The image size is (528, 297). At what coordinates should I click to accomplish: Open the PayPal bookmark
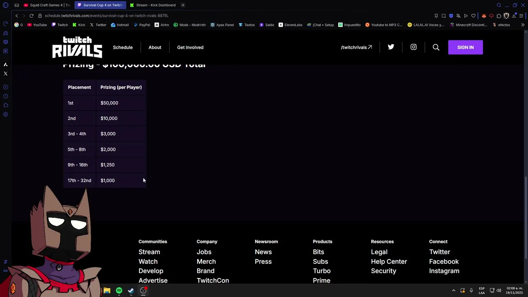coord(141,25)
